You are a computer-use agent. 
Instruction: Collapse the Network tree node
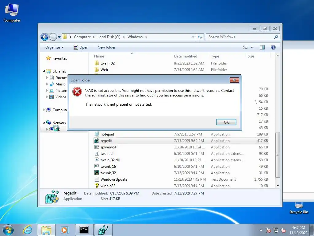point(44,123)
